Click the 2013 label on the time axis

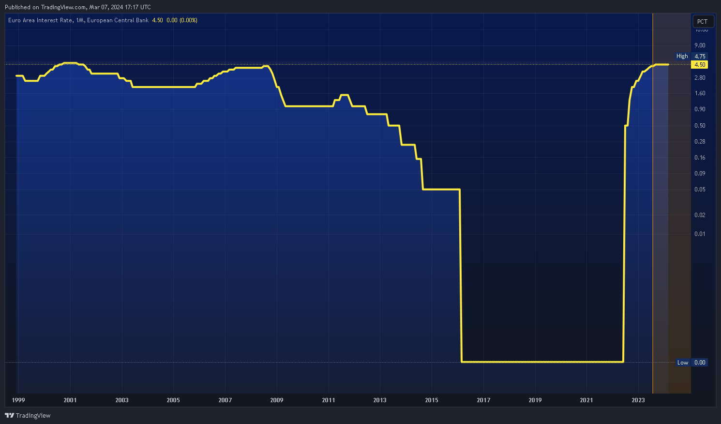point(380,400)
